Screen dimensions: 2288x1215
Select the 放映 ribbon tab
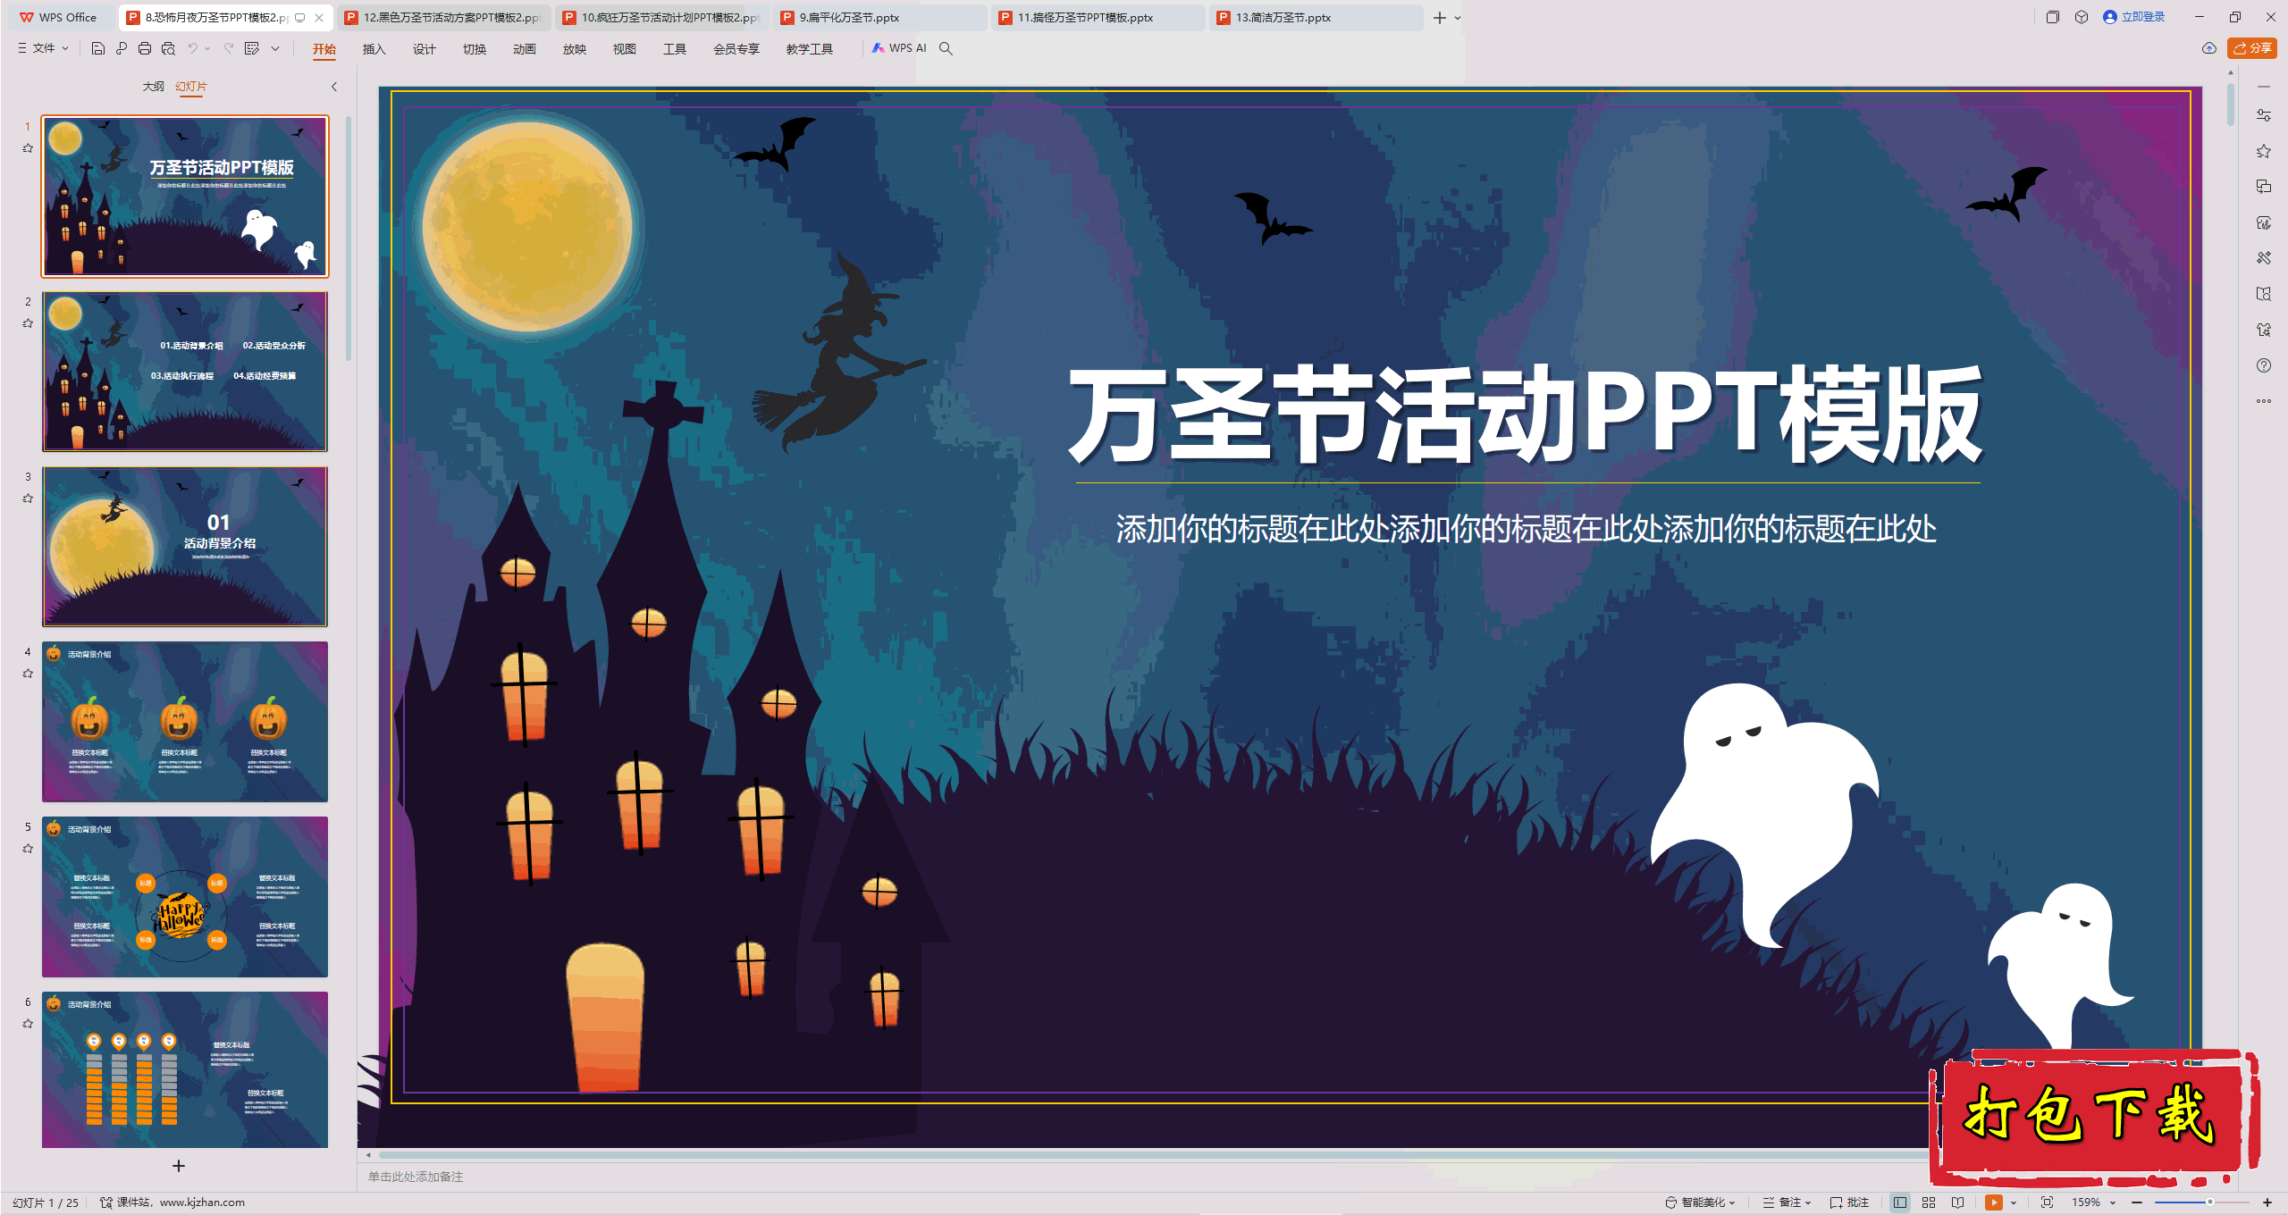tap(574, 49)
